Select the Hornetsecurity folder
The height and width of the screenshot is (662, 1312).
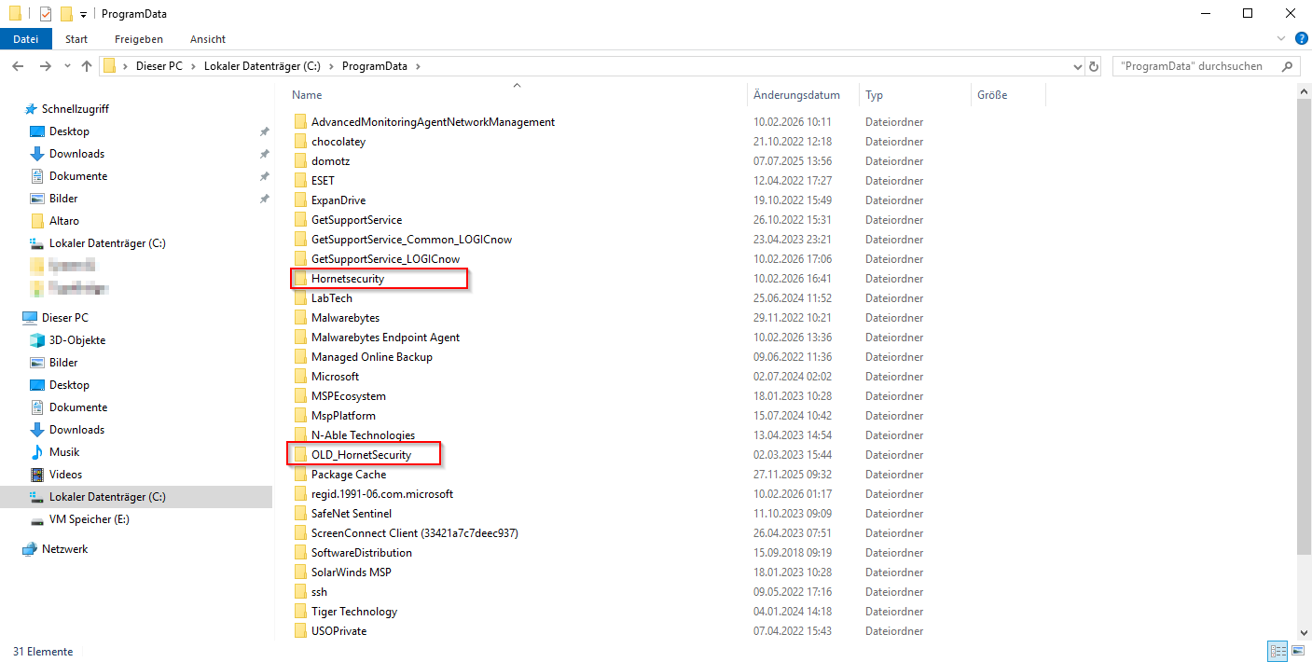tap(347, 279)
